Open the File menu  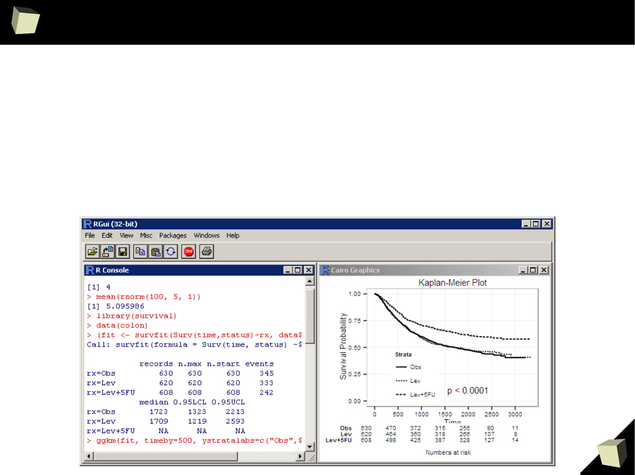(90, 236)
